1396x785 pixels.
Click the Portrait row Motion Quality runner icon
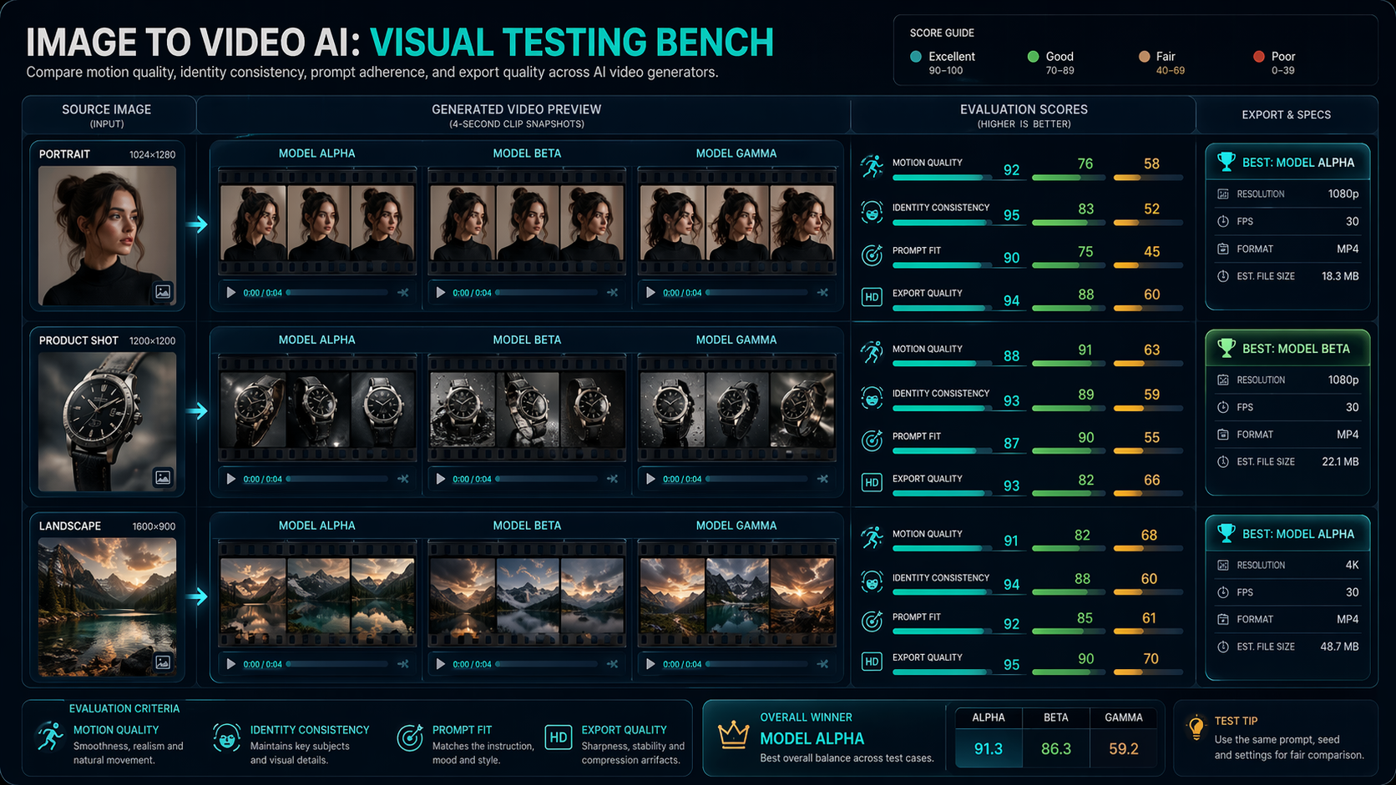coord(872,167)
